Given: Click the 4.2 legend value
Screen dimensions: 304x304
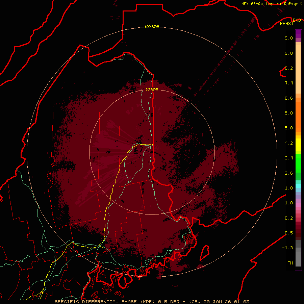Looking at the screenshot, I should [289, 143].
